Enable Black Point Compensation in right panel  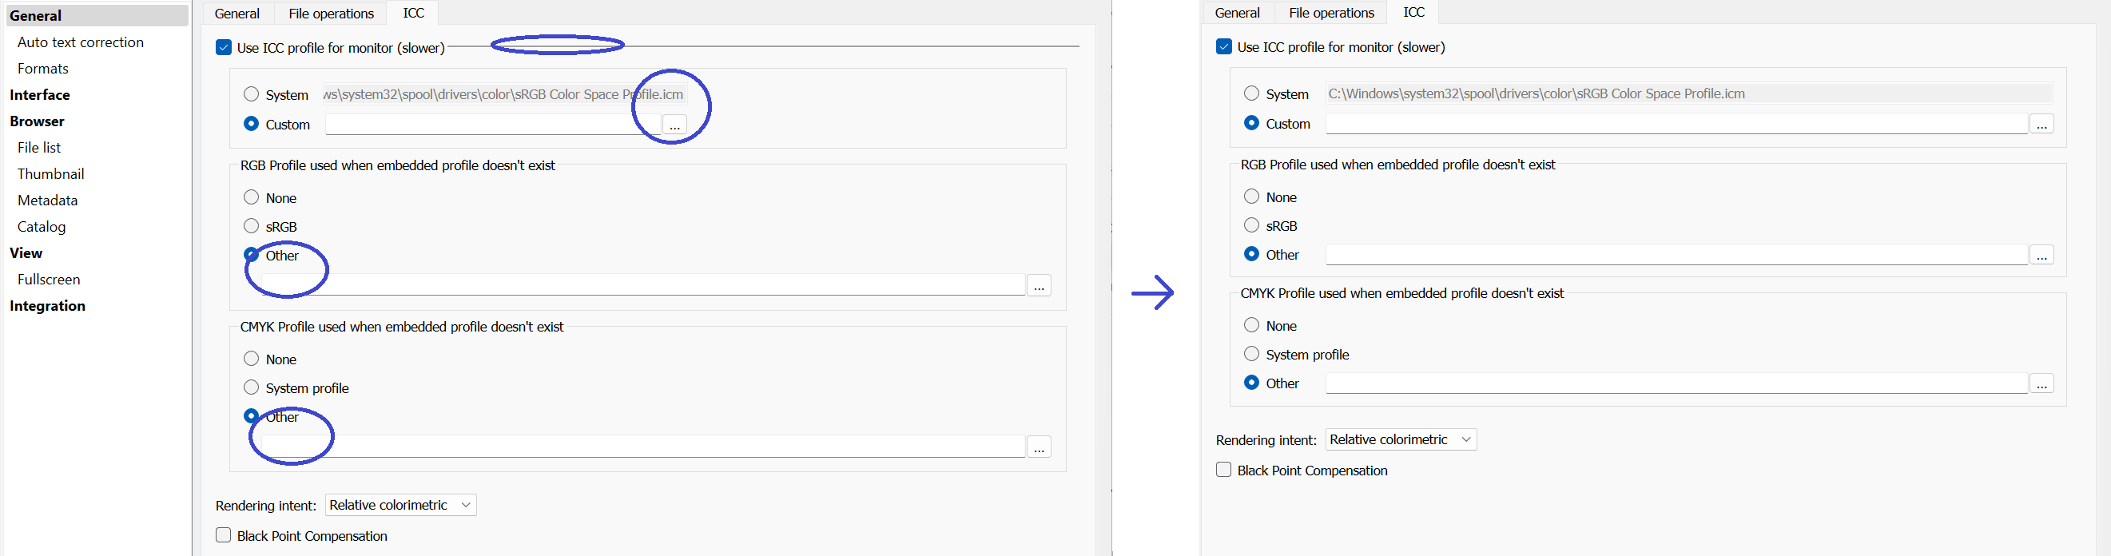click(1223, 470)
